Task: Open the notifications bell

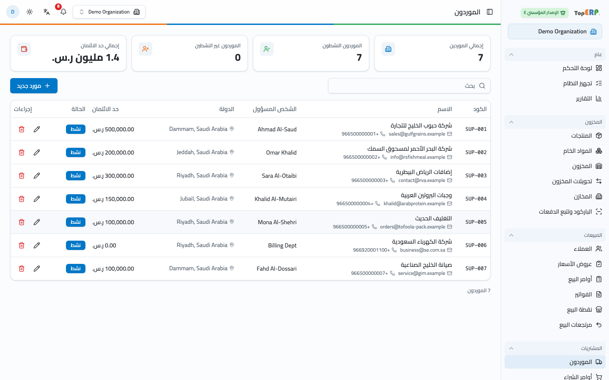Action: coord(63,12)
